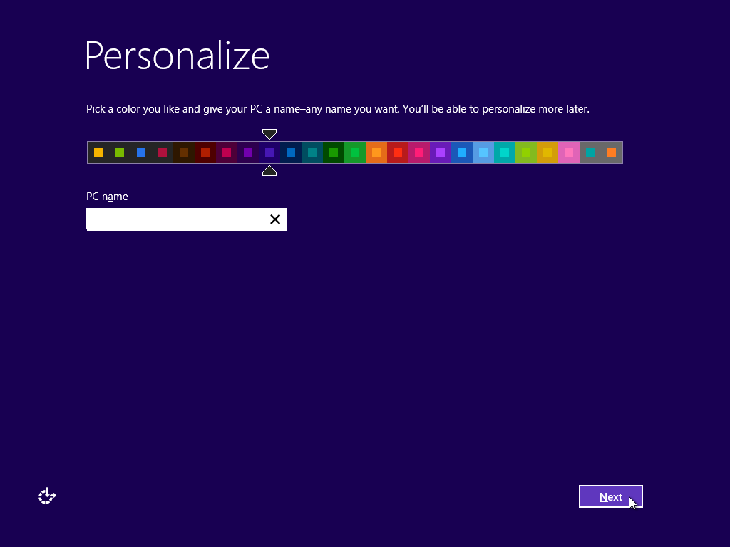The image size is (730, 547).
Task: Click inside the PC name input field
Action: pyautogui.click(x=178, y=219)
